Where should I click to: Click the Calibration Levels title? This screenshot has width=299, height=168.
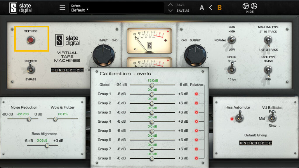click(x=125, y=73)
